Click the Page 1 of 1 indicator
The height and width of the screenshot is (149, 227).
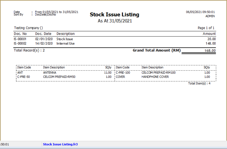(x=206, y=28)
